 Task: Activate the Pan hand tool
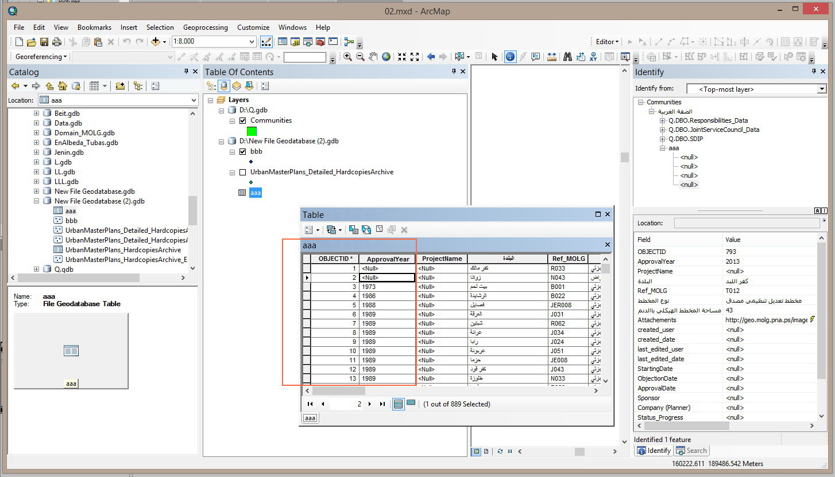click(373, 57)
